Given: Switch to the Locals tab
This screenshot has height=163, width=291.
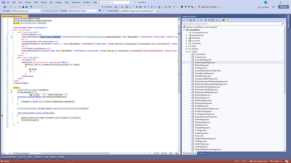Looking at the screenshot, I should (x=46, y=157).
